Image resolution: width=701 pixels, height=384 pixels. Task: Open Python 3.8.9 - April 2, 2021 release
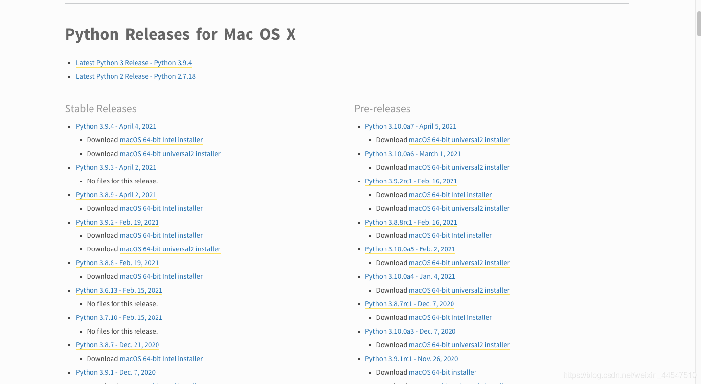(x=116, y=195)
